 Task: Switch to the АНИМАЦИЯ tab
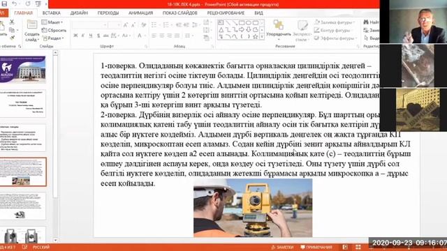click(140, 13)
